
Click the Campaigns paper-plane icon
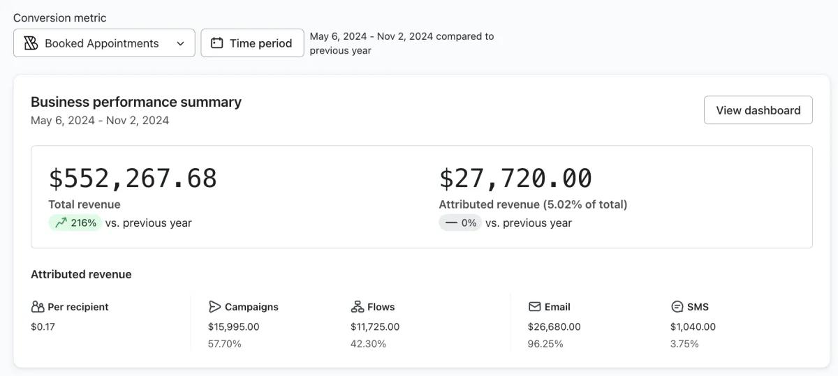(214, 307)
